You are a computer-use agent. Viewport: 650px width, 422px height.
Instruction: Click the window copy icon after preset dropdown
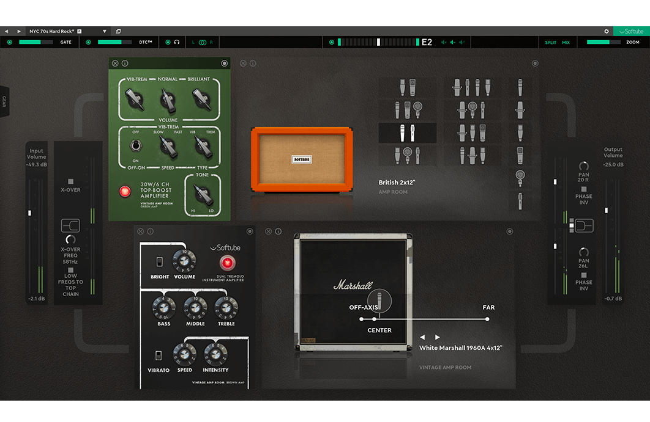tap(118, 31)
